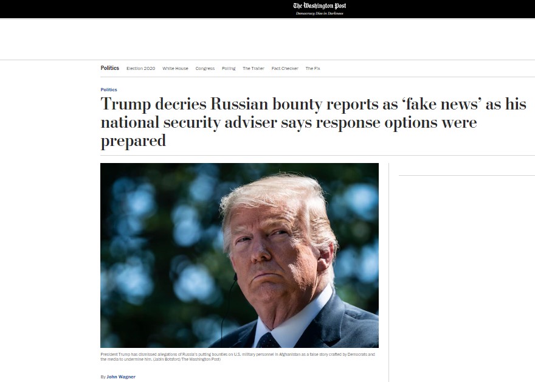Viewport: 535px width, 382px height.
Task: Select The Fix navigation link
Action: pos(312,68)
